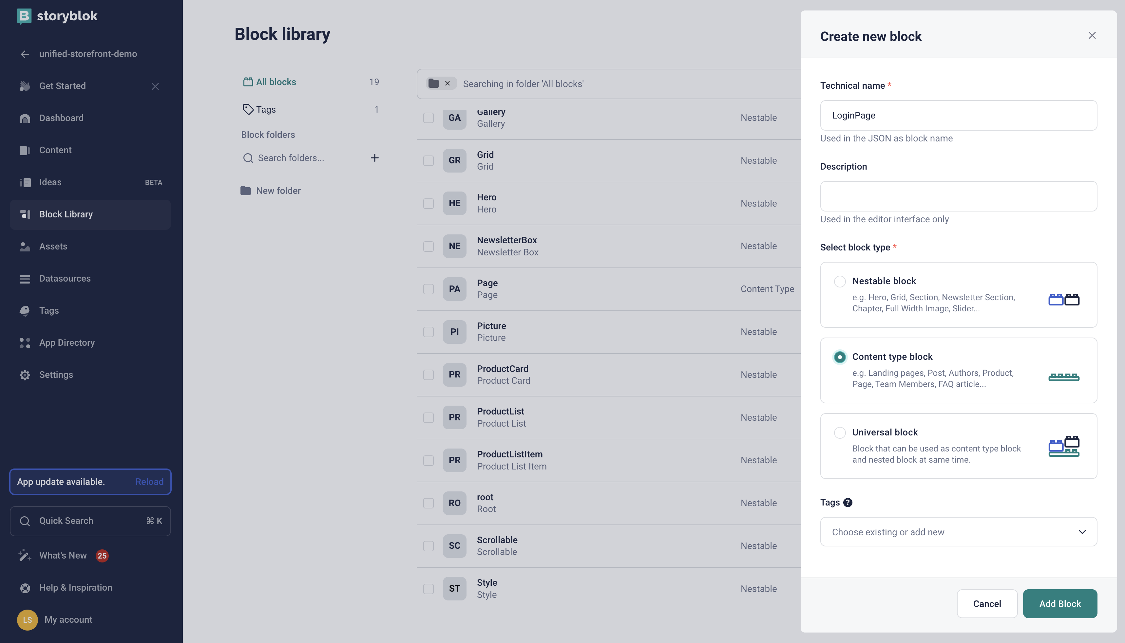Click the Description input field

pyautogui.click(x=959, y=196)
